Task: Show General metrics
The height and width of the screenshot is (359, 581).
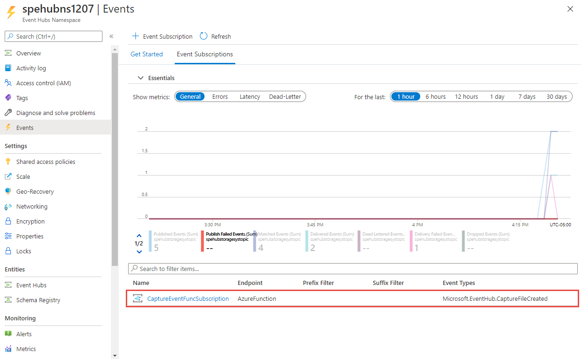Action: 190,96
